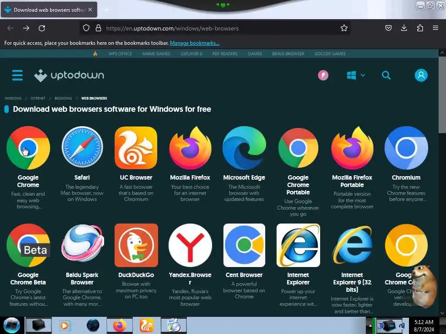Screen dimensions: 446x334
Task: Click the Cent Browser title link
Action: coord(244,275)
